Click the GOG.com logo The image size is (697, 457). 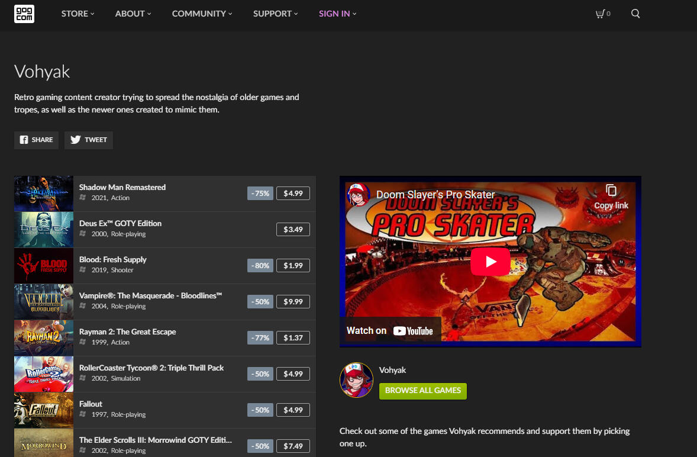tap(24, 14)
